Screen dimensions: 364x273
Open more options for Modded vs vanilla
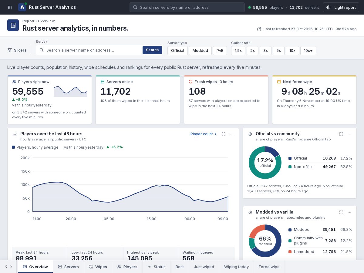click(x=349, y=212)
